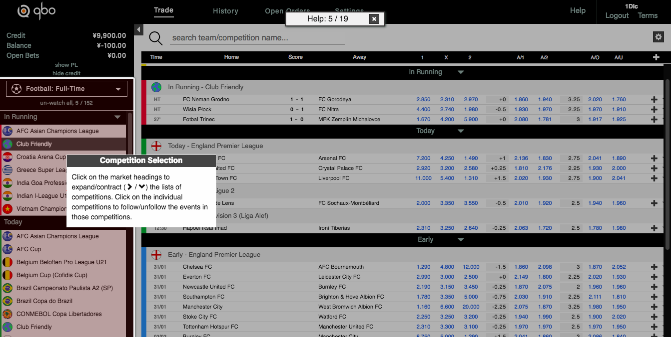This screenshot has width=671, height=337.
Task: Expand Fotbal Trinec row plus icon
Action: [x=655, y=120]
